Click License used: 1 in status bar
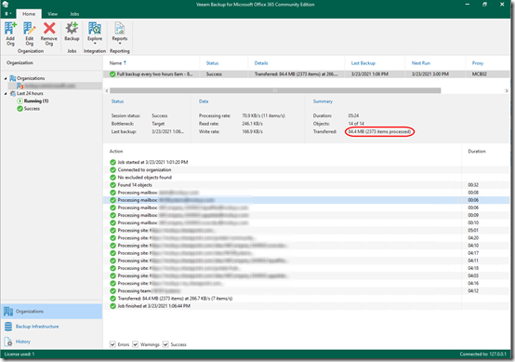 pyautogui.click(x=19, y=355)
